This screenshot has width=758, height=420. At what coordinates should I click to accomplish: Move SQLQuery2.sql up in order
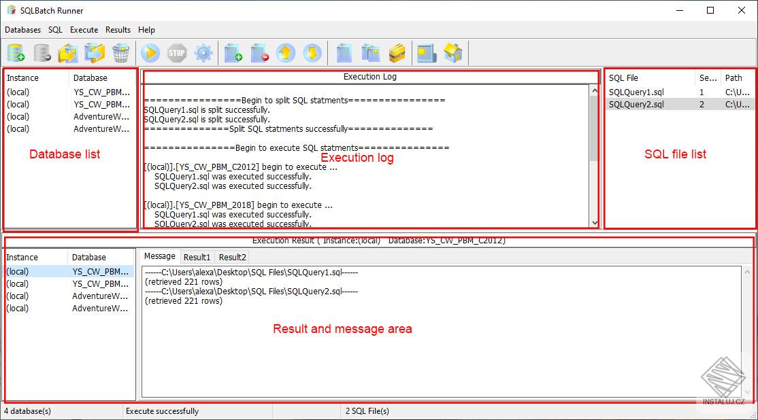click(x=285, y=53)
